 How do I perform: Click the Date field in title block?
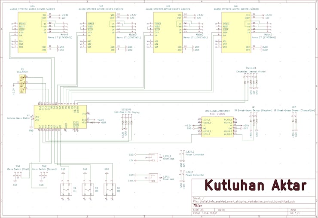coord(222,210)
